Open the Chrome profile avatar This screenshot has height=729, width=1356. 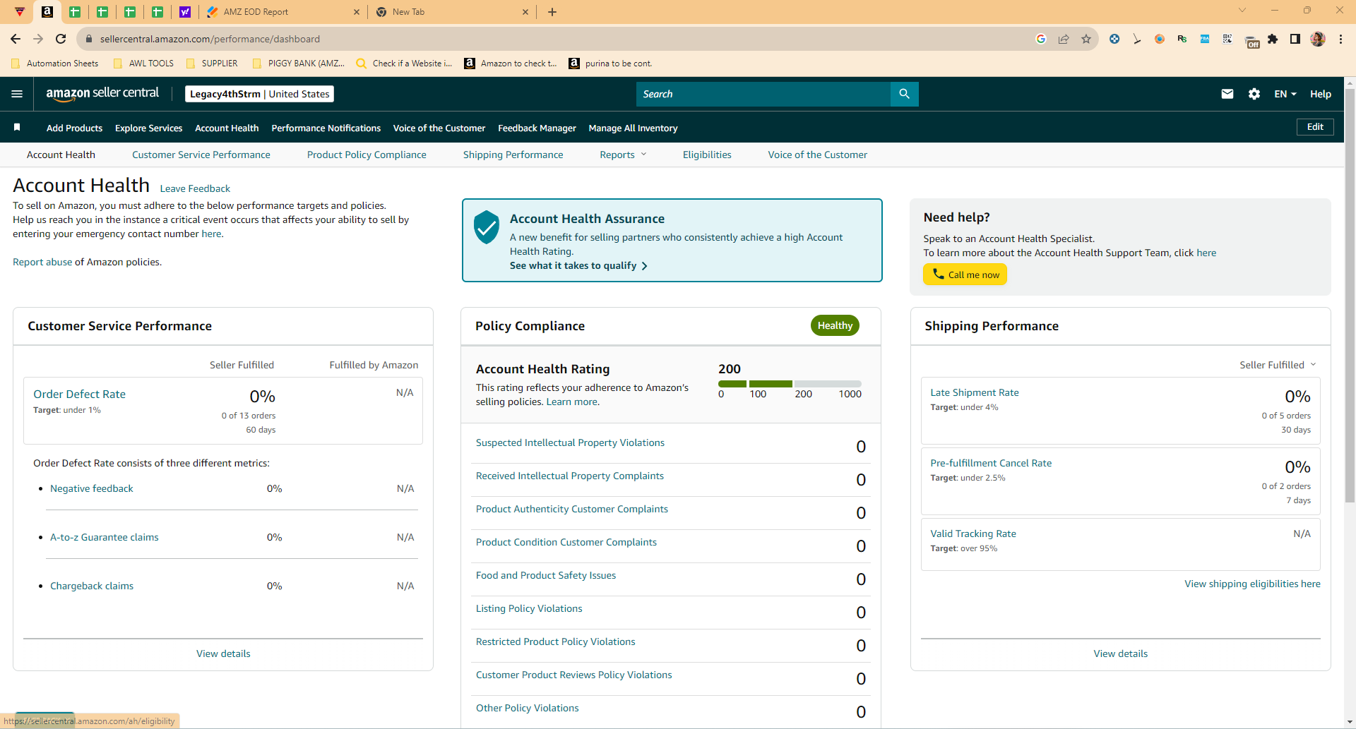(1318, 39)
